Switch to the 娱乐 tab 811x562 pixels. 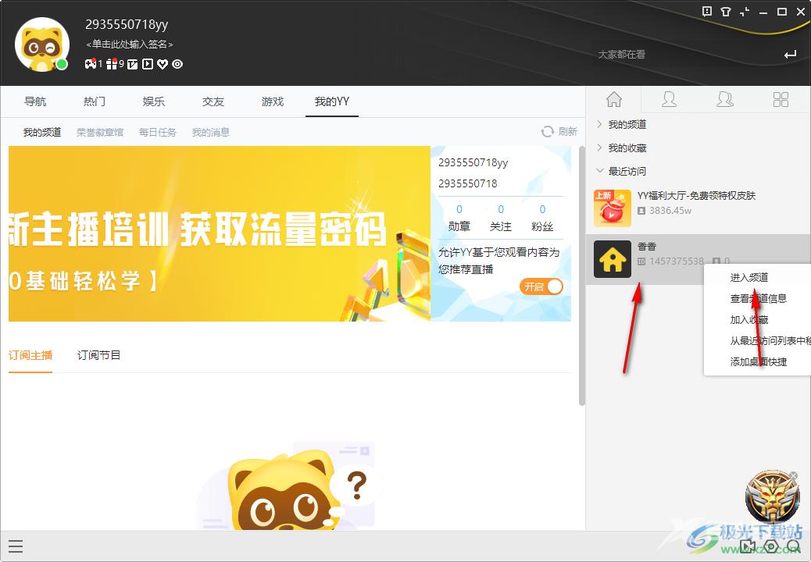[154, 101]
